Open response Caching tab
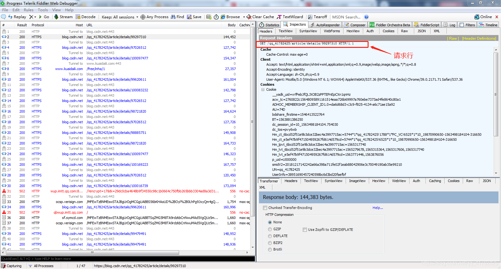The image size is (501, 269). pos(435,181)
